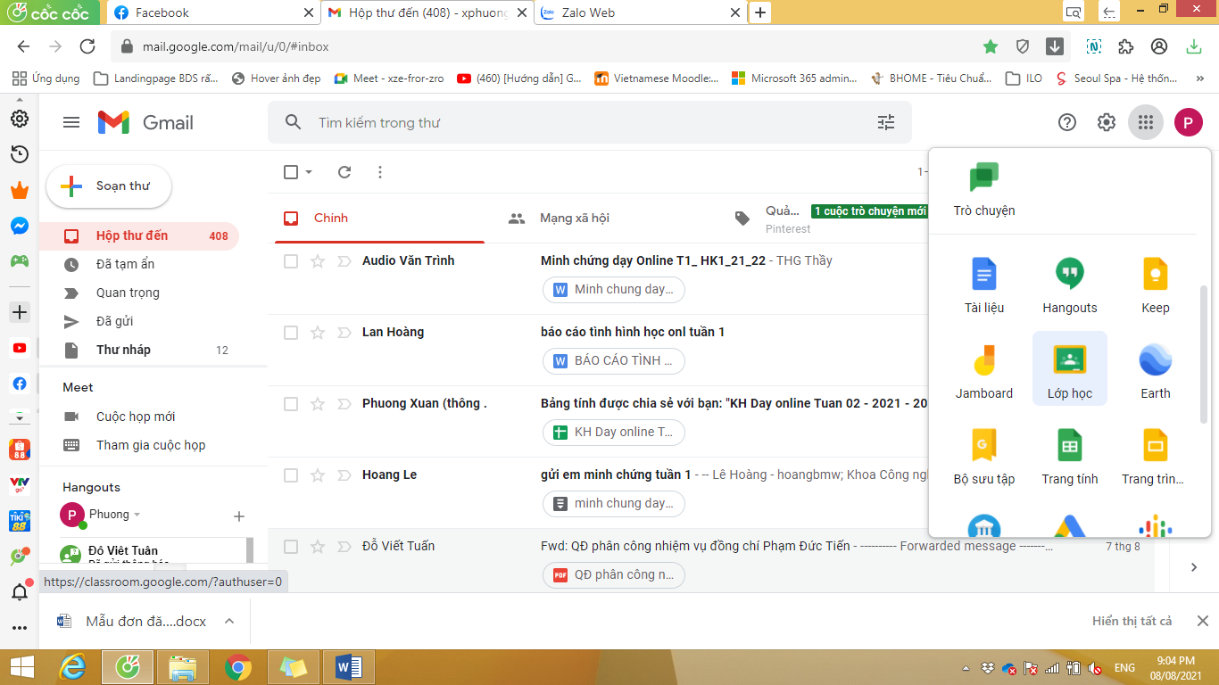
Task: Check the Phuong Xuan email checkbox
Action: (291, 404)
